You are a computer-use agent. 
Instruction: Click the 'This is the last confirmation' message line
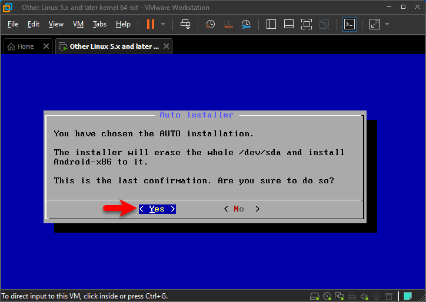click(x=194, y=181)
